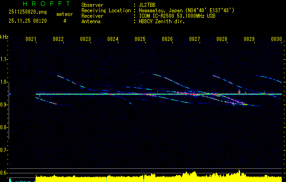286x182 pixels.
Task: Click the kHz axis unit label
Action: click(4, 36)
